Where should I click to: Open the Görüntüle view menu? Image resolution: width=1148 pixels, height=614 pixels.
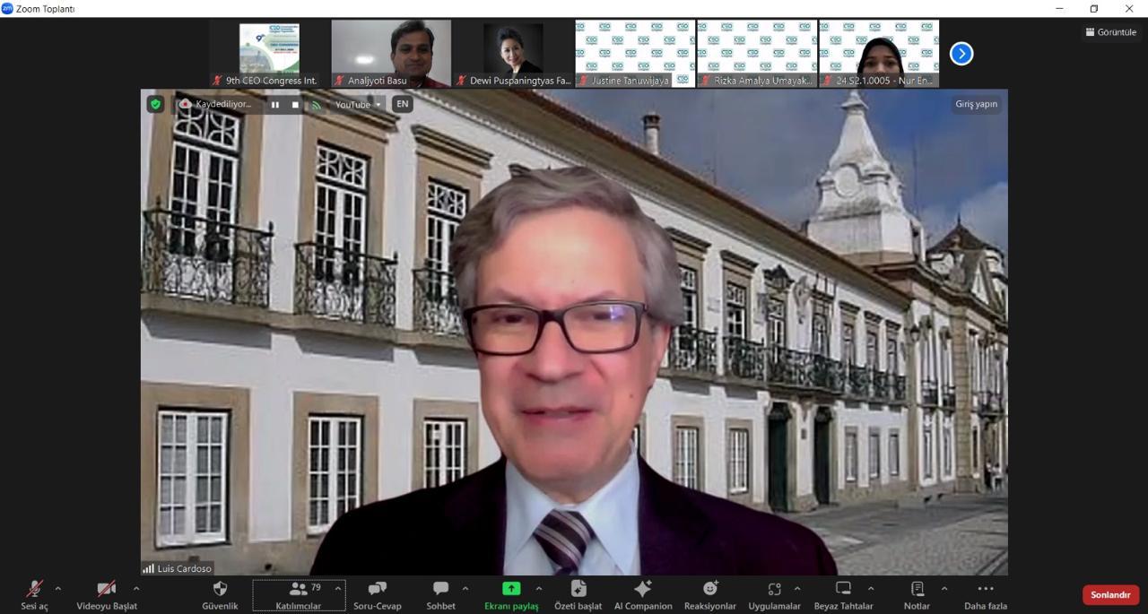[x=1110, y=32]
